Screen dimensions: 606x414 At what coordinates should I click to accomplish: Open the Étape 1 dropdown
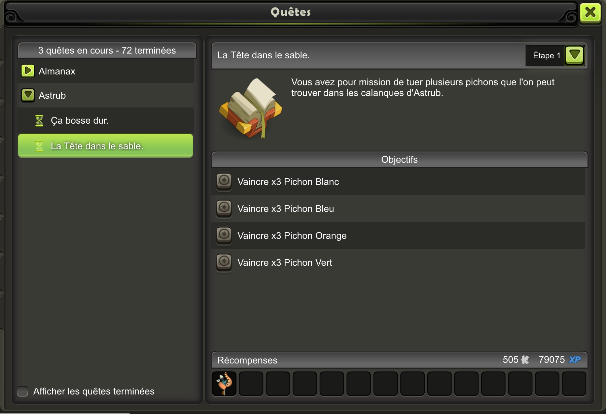(x=574, y=55)
